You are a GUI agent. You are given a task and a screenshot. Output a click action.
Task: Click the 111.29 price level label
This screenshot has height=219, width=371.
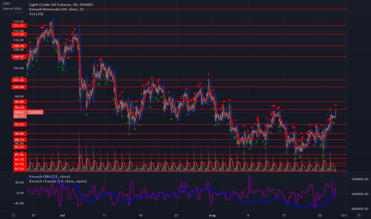pyautogui.click(x=19, y=34)
